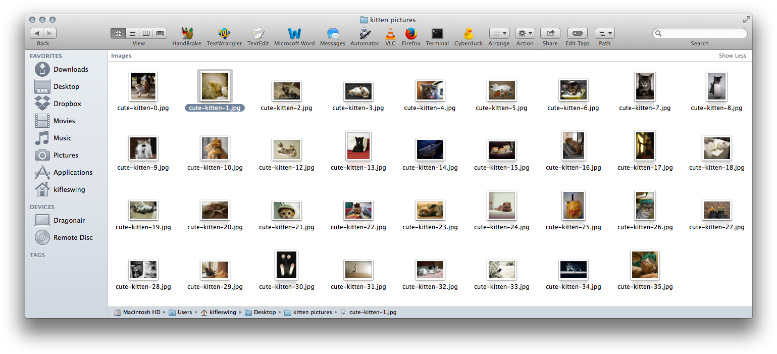Open TextWrangler from the toolbar

click(x=224, y=34)
